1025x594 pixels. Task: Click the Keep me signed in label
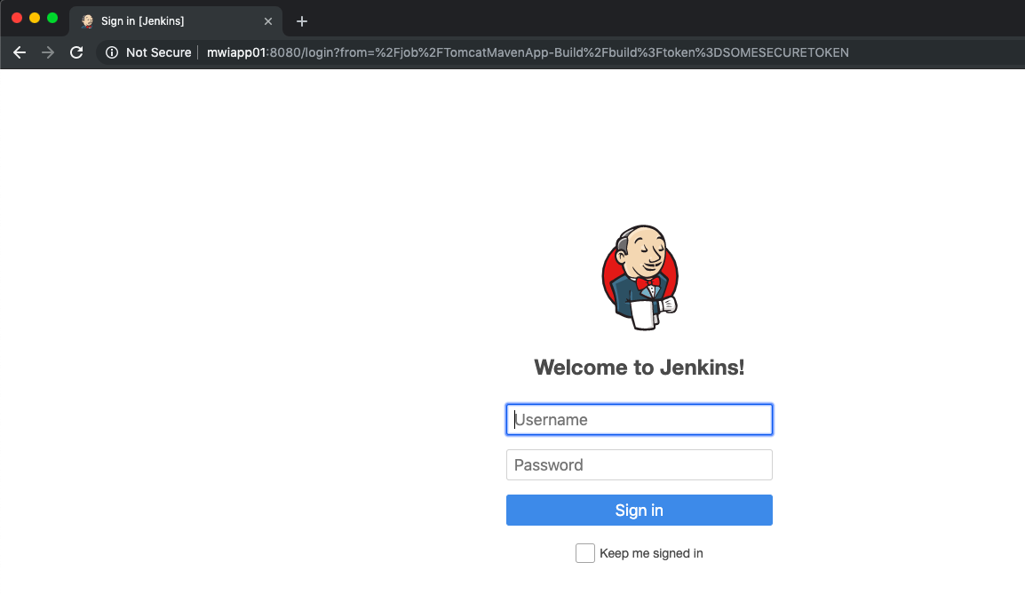[651, 553]
